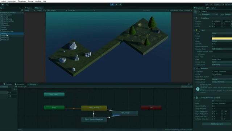
Task: Open the Display 1 dropdown
Action: [41, 11]
